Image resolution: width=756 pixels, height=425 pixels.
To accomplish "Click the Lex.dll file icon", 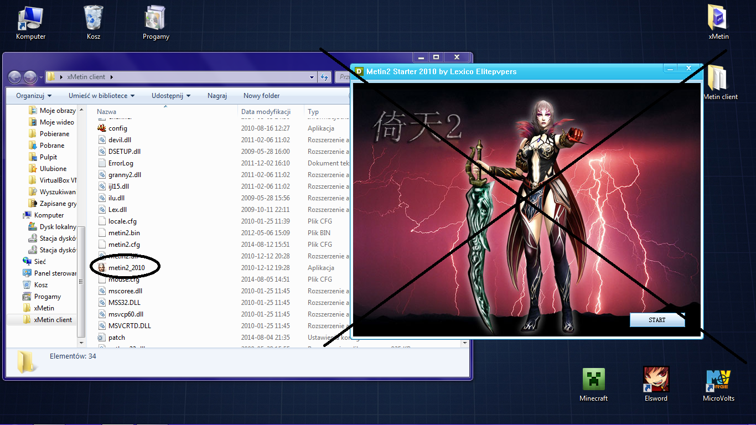I will 101,210.
